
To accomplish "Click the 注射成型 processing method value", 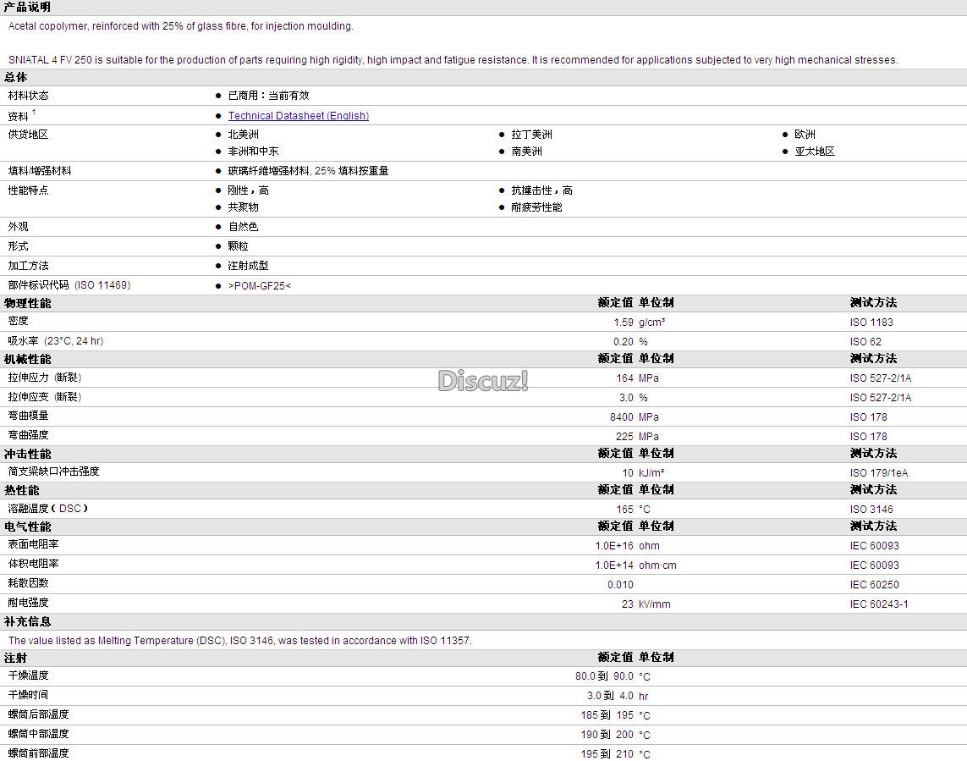I will 249,266.
